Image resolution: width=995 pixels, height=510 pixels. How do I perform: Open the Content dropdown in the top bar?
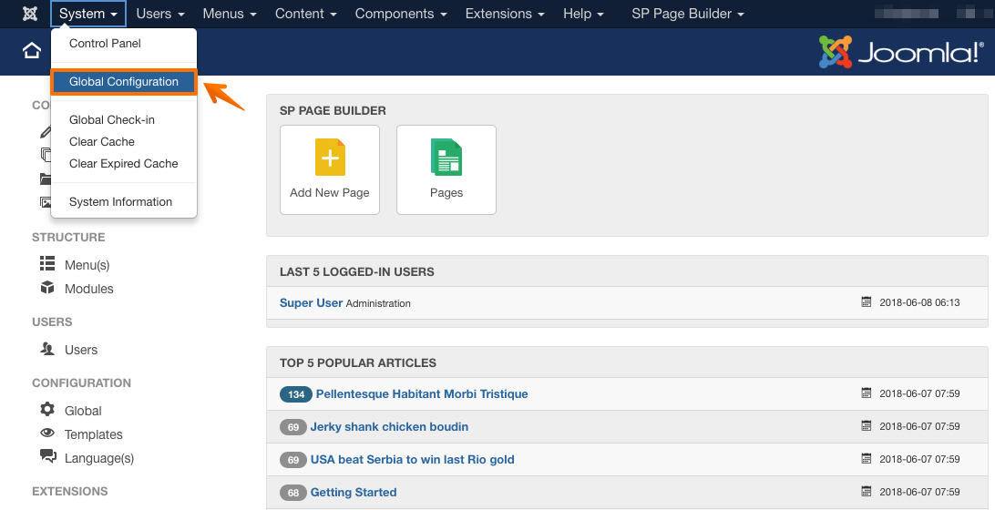click(x=305, y=14)
